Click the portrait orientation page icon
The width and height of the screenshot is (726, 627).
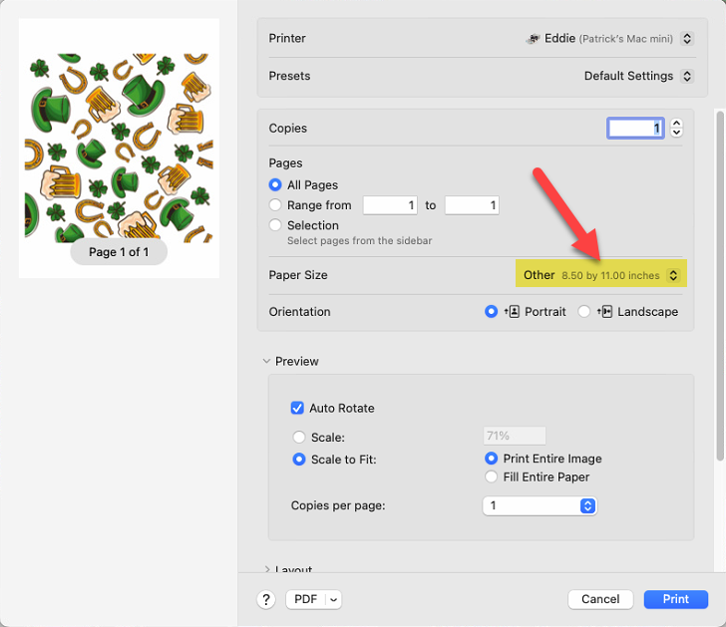click(x=513, y=312)
